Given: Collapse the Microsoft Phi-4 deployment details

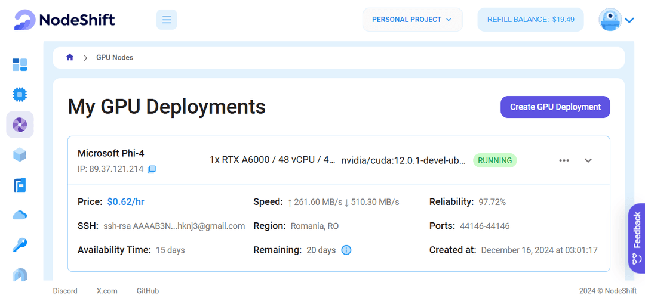Looking at the screenshot, I should coord(588,160).
